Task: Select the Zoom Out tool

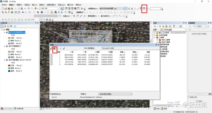Action: click(x=6, y=12)
